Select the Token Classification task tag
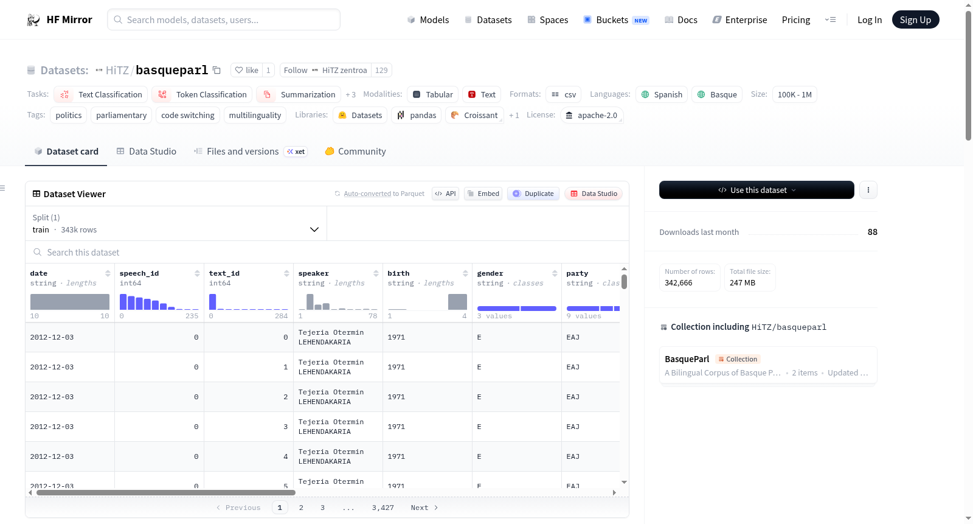This screenshot has width=973, height=524. [202, 94]
